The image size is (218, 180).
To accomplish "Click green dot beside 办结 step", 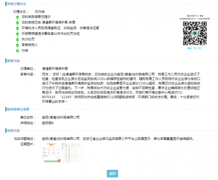I will [17, 50].
